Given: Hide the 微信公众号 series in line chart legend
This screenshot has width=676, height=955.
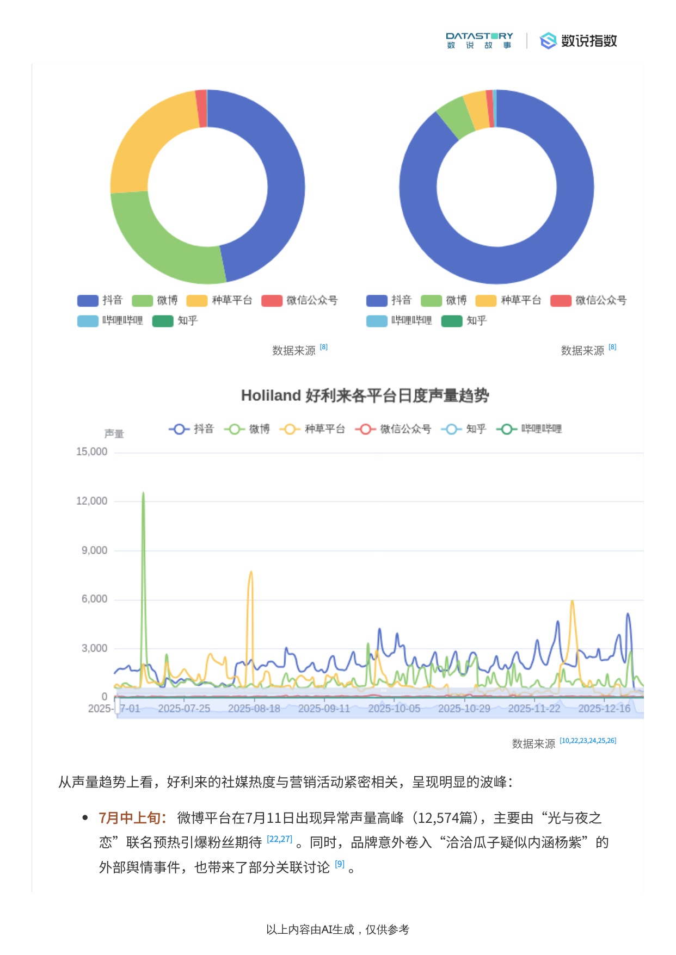Looking at the screenshot, I should [393, 429].
